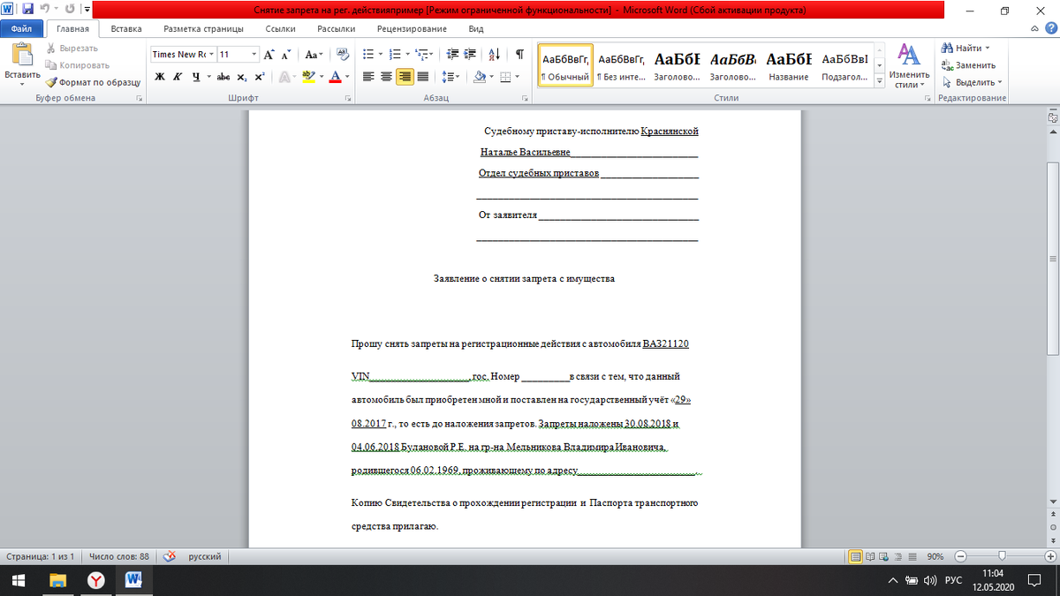
Task: Show paragraph marks ¶
Action: pyautogui.click(x=519, y=55)
